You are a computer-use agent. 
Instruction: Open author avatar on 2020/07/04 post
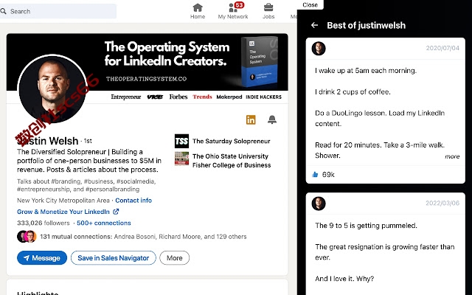click(319, 49)
